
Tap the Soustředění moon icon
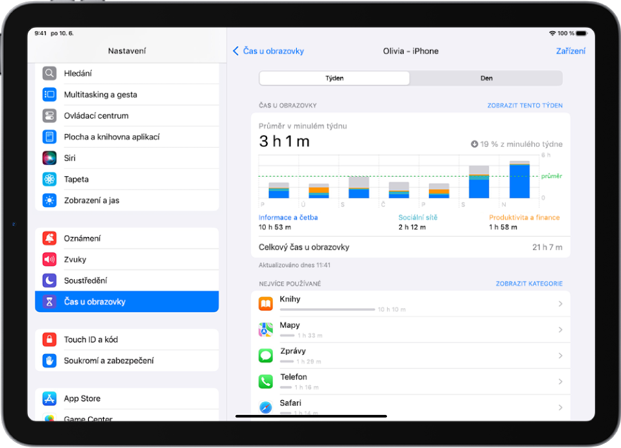pos(49,280)
